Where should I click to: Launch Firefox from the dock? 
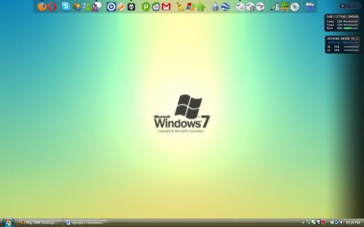pos(42,7)
